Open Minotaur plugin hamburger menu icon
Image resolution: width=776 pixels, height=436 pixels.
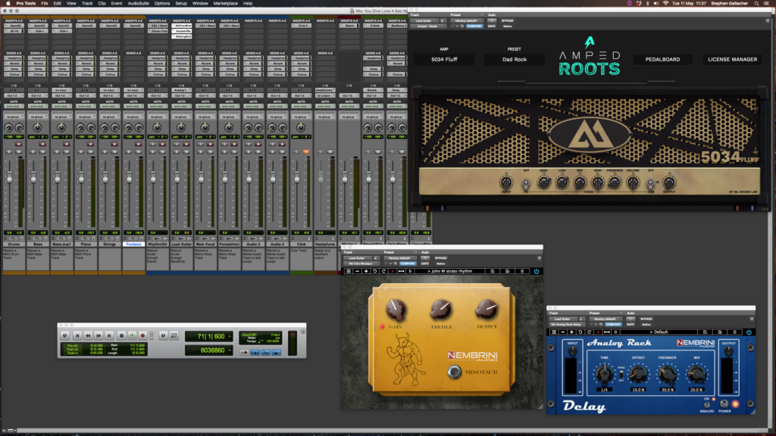click(349, 272)
